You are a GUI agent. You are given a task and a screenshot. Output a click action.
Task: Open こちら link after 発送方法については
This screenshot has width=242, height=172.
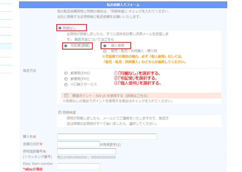(108, 39)
